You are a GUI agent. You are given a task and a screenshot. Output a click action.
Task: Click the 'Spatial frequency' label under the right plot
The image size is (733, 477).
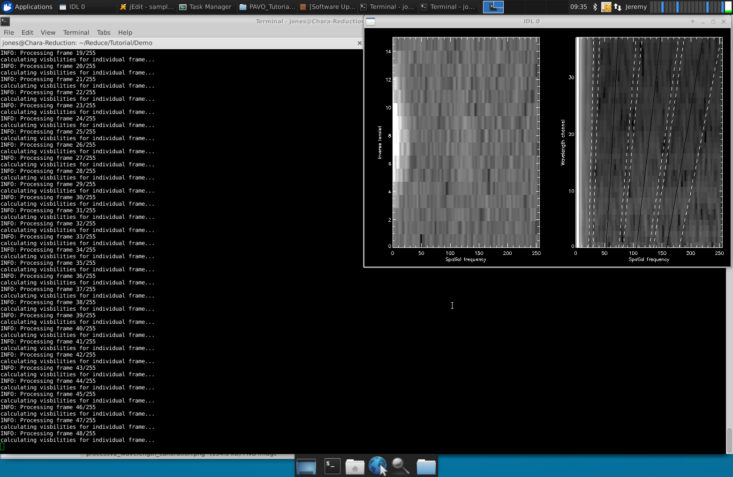coord(649,259)
